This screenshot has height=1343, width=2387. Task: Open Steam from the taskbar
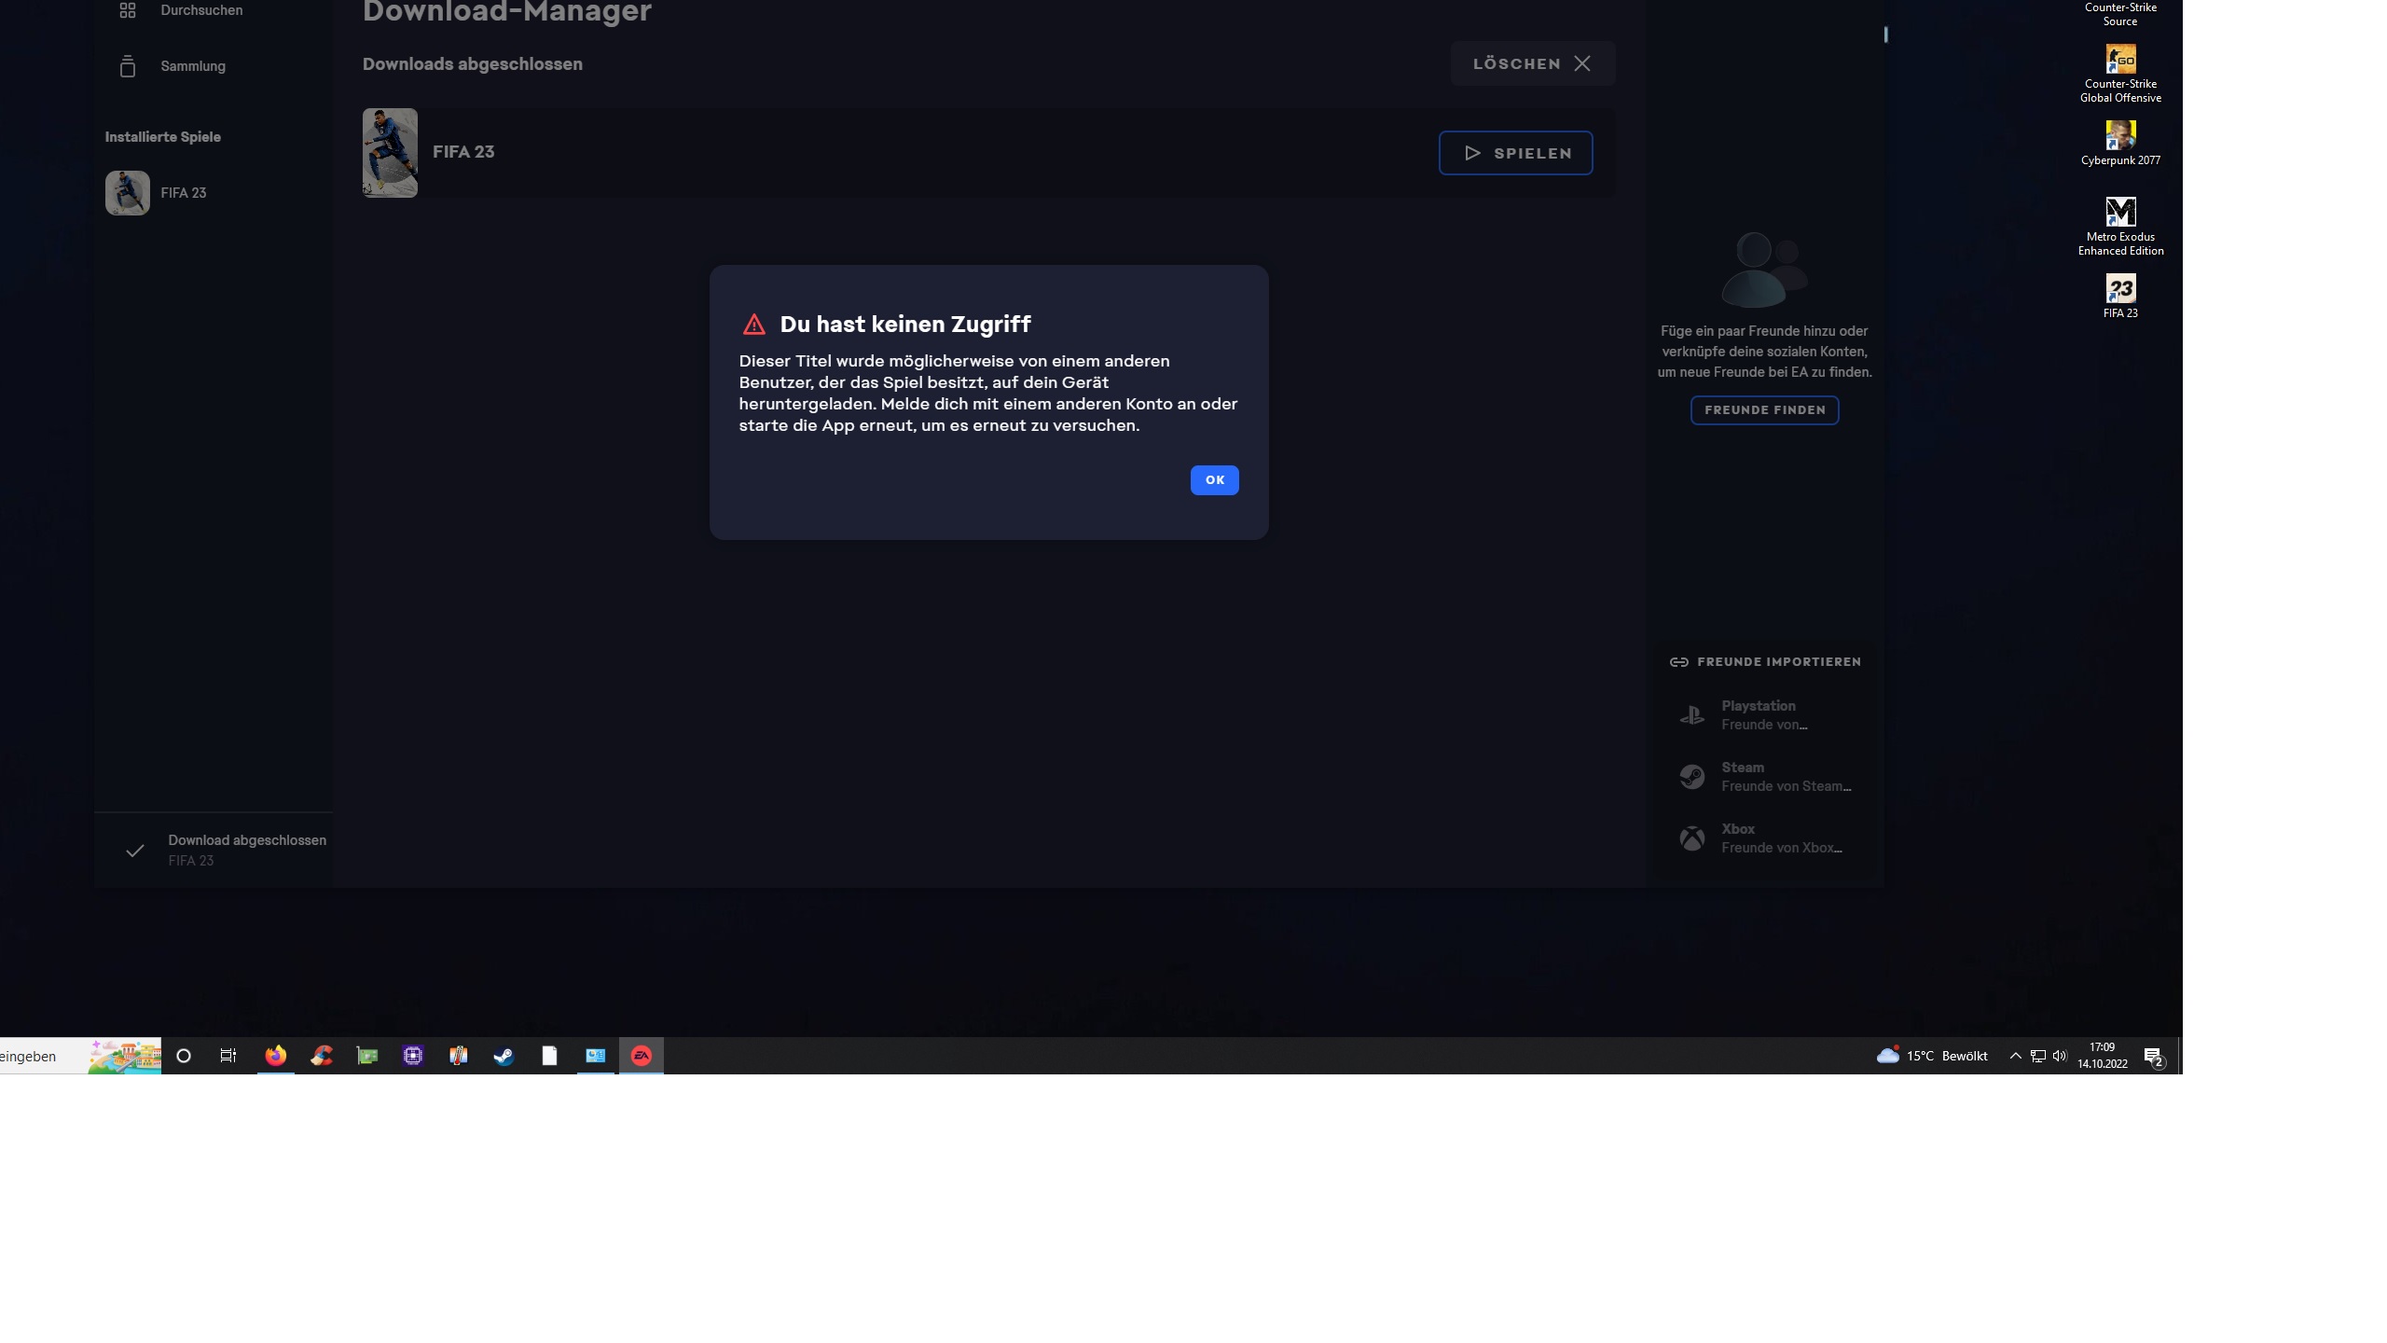[x=504, y=1056]
